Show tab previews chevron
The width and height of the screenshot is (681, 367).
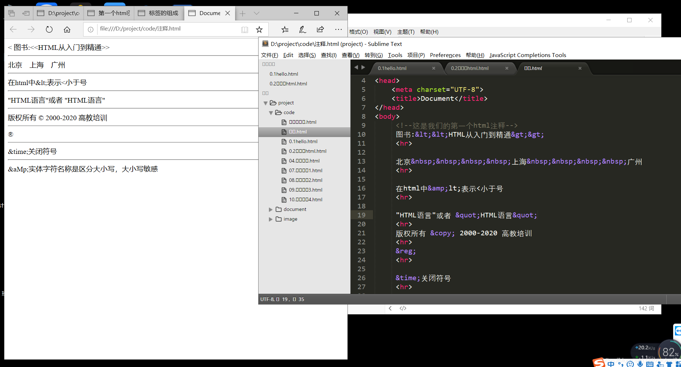(x=256, y=13)
